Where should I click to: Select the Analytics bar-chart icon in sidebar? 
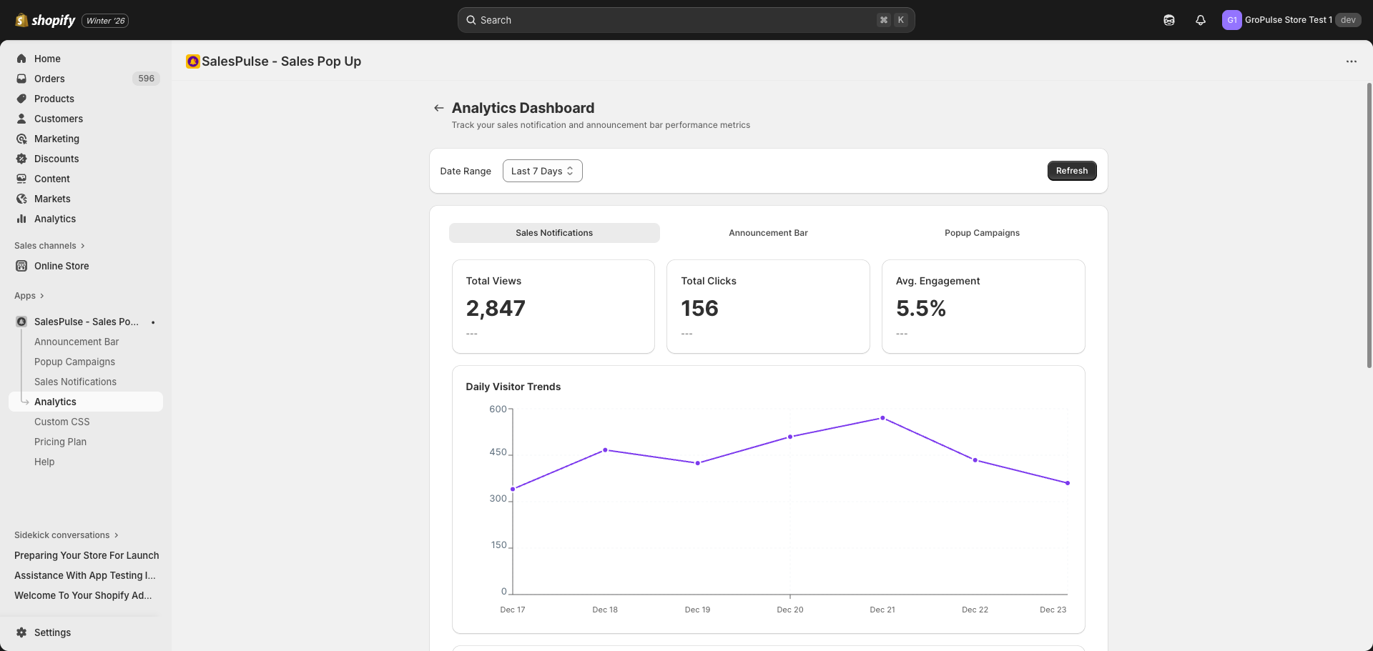[x=21, y=219]
